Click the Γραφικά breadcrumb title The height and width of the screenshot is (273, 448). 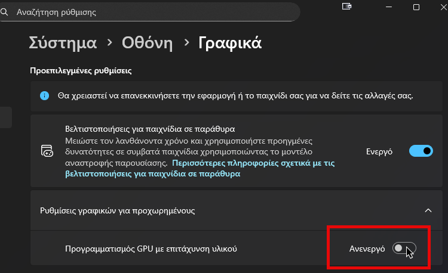(x=230, y=43)
